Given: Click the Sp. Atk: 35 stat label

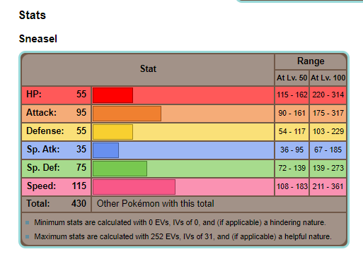Looking at the screenshot, I should pyautogui.click(x=56, y=150).
